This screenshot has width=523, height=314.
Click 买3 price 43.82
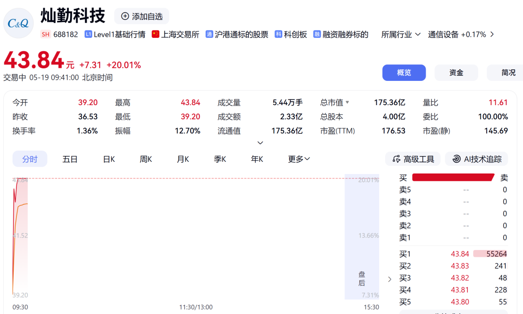click(460, 278)
